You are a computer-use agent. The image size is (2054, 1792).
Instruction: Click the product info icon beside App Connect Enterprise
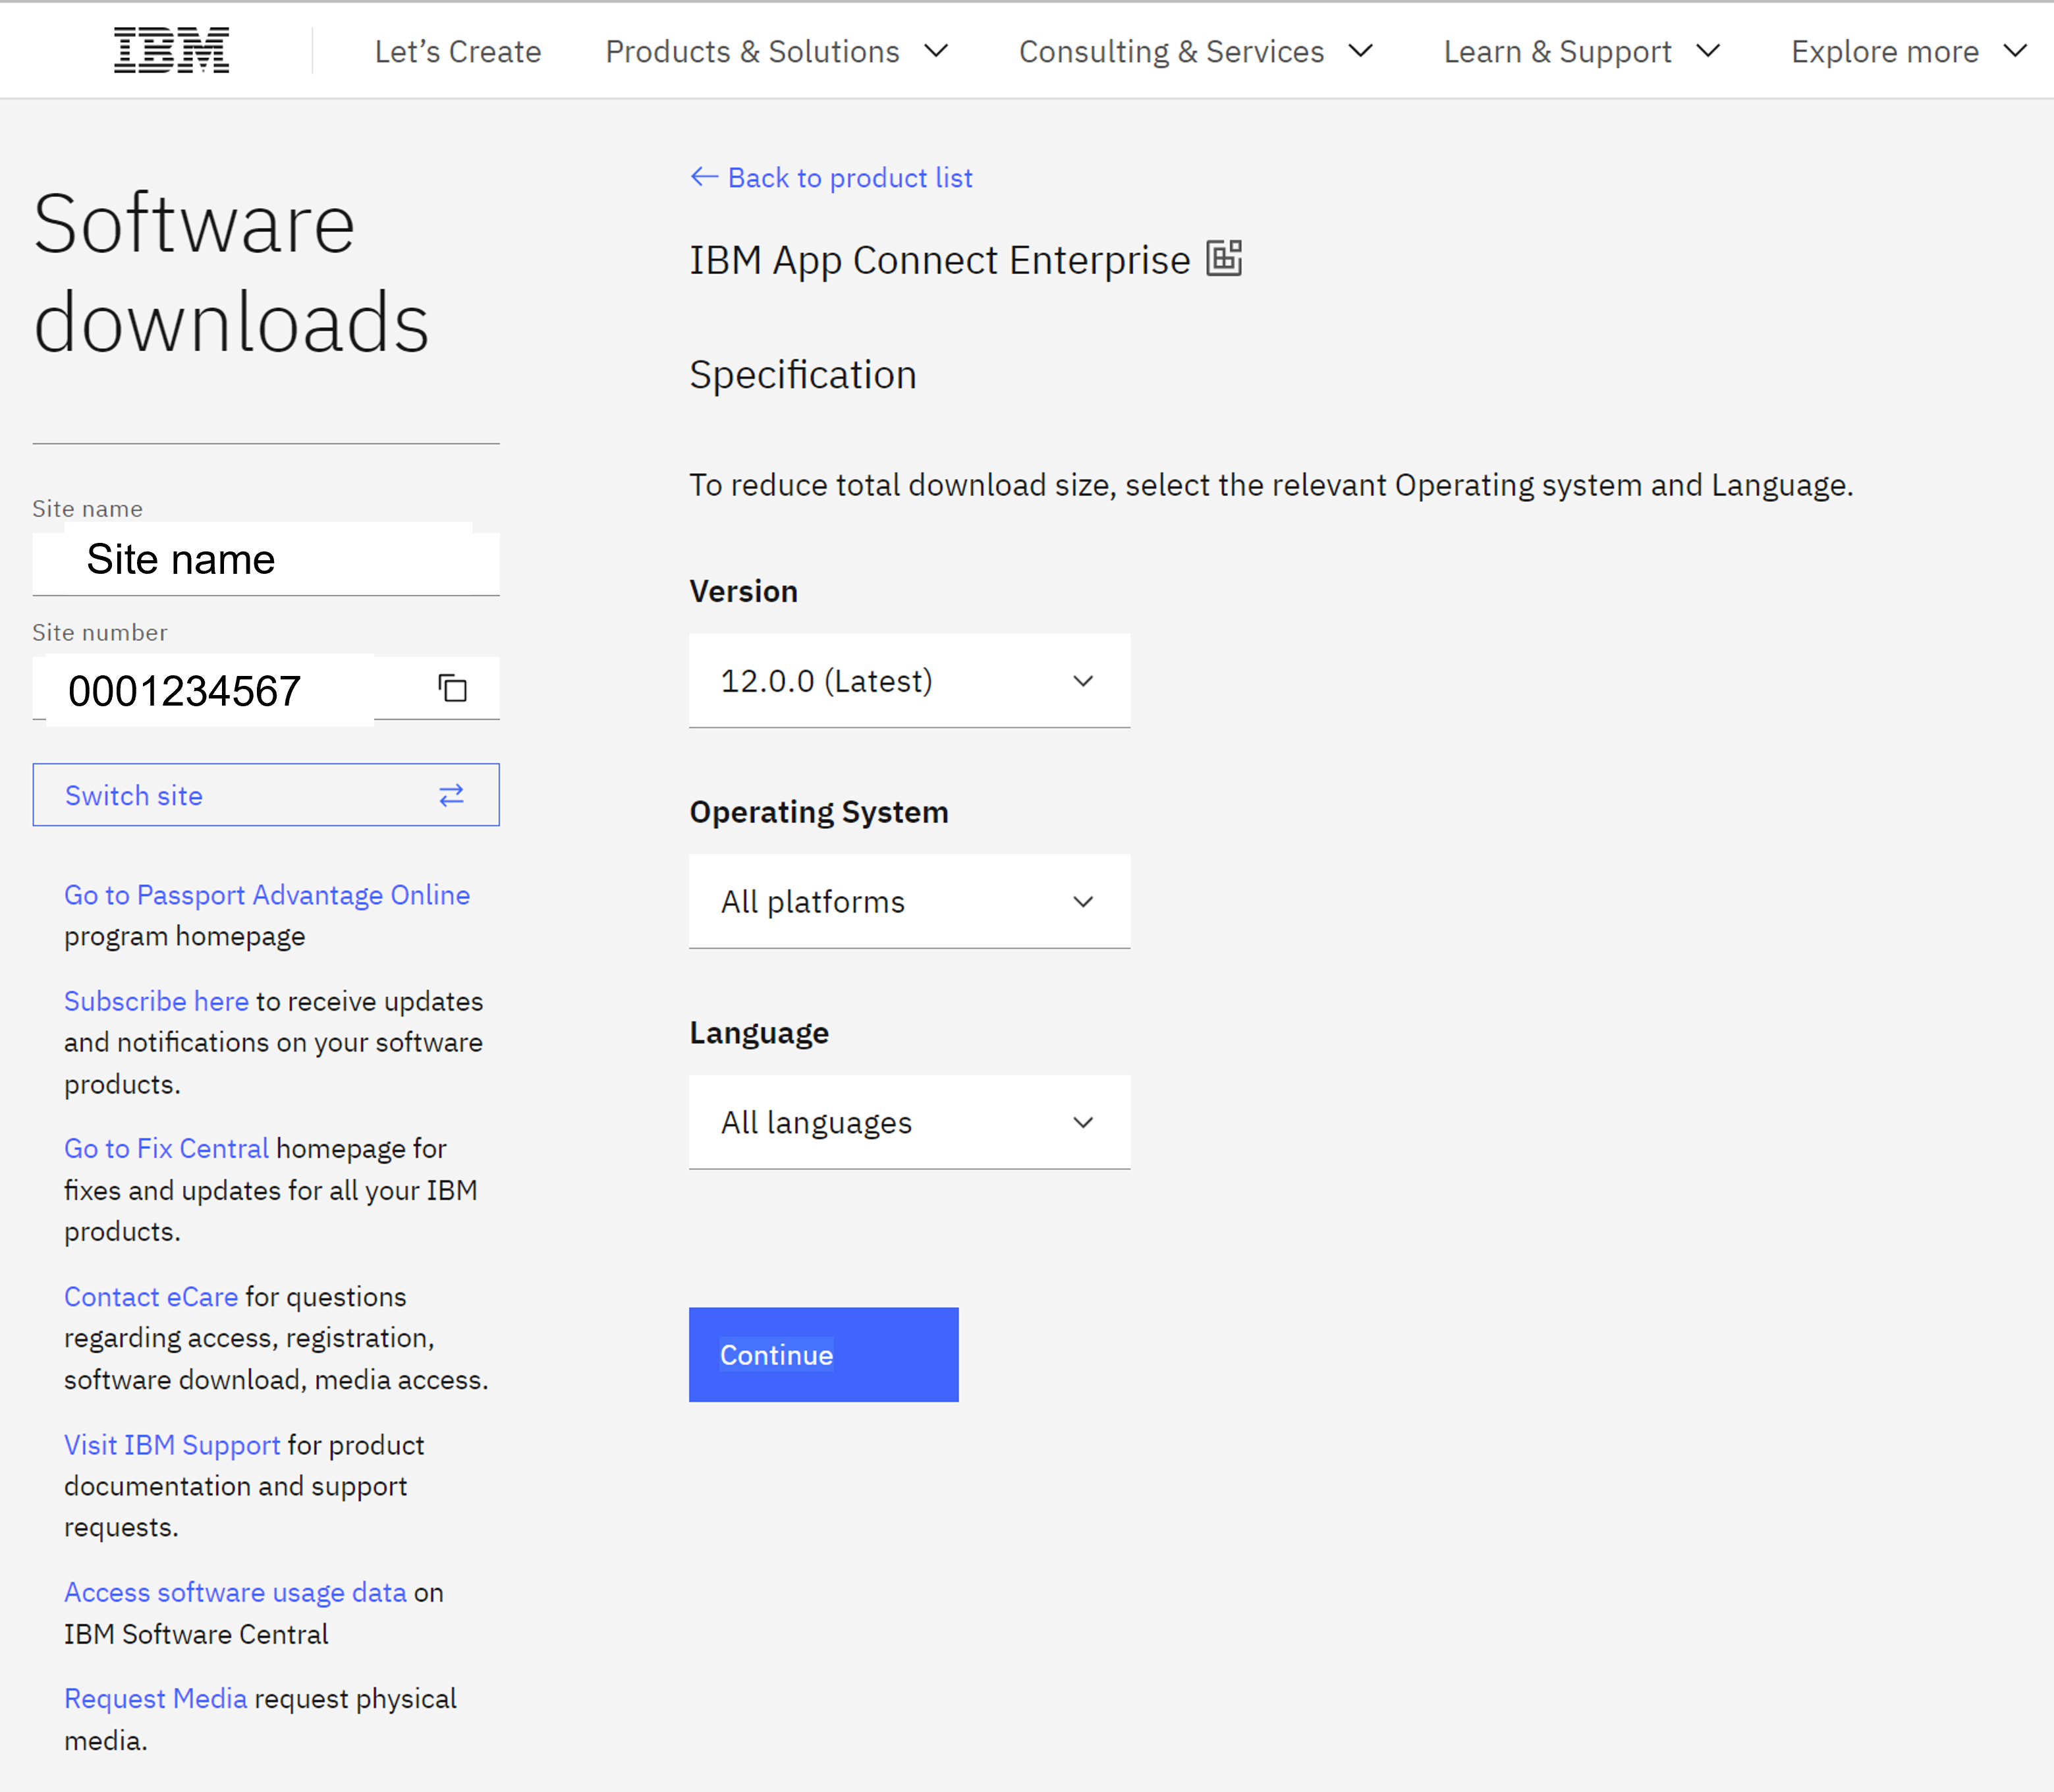click(1224, 258)
